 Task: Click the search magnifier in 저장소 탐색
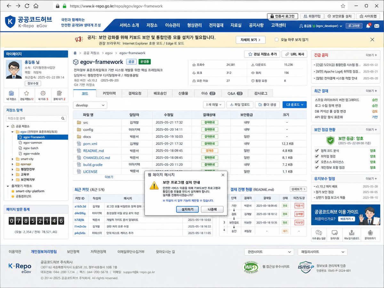[x=63, y=118]
